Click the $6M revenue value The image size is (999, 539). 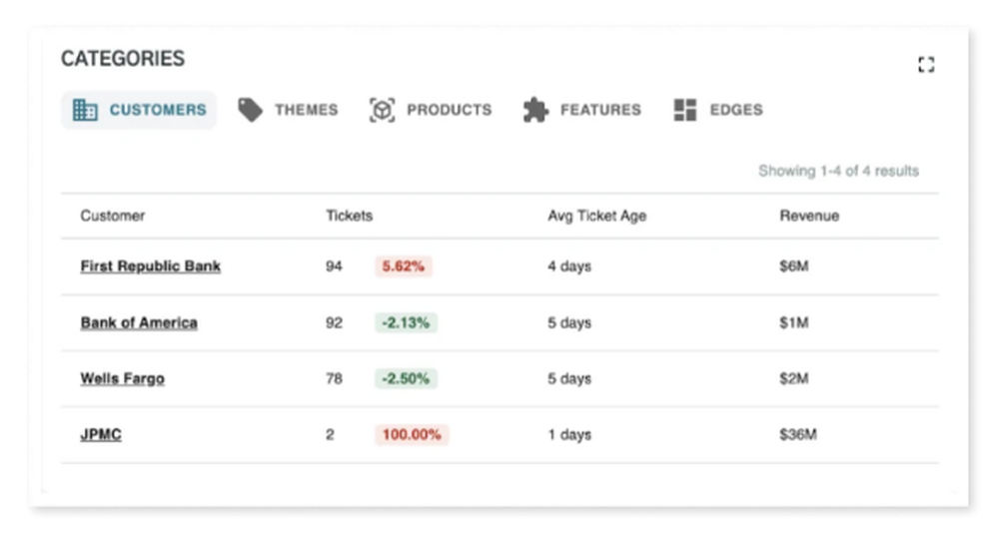click(x=794, y=266)
